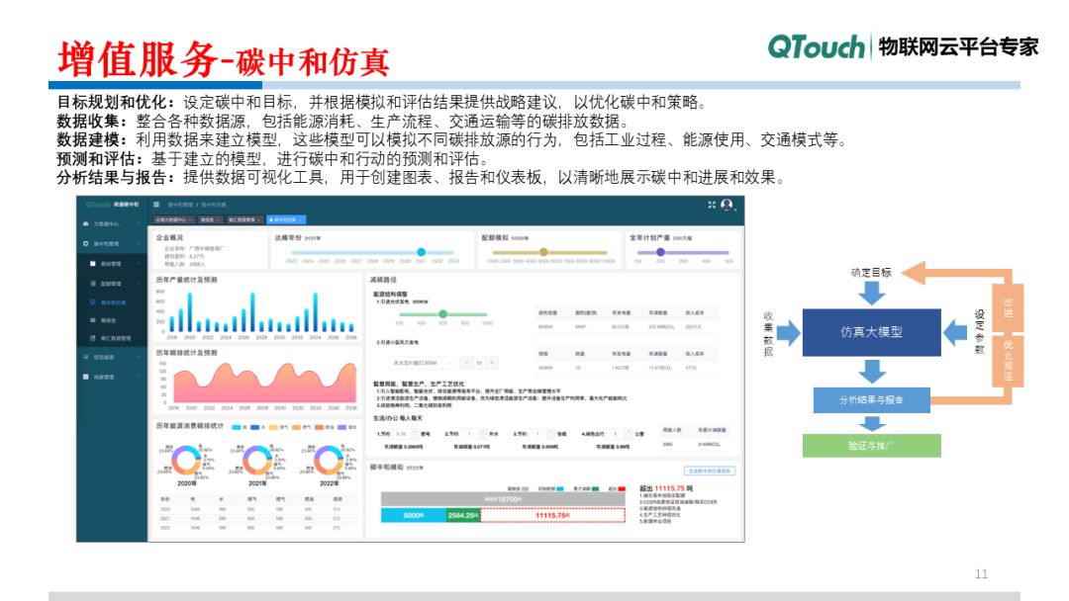Screen dimensions: 1069x601
Task: Click the slide number 11
Action: tap(981, 573)
